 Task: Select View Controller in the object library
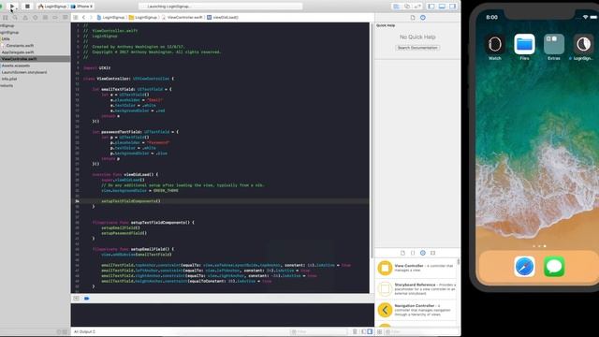(416, 268)
